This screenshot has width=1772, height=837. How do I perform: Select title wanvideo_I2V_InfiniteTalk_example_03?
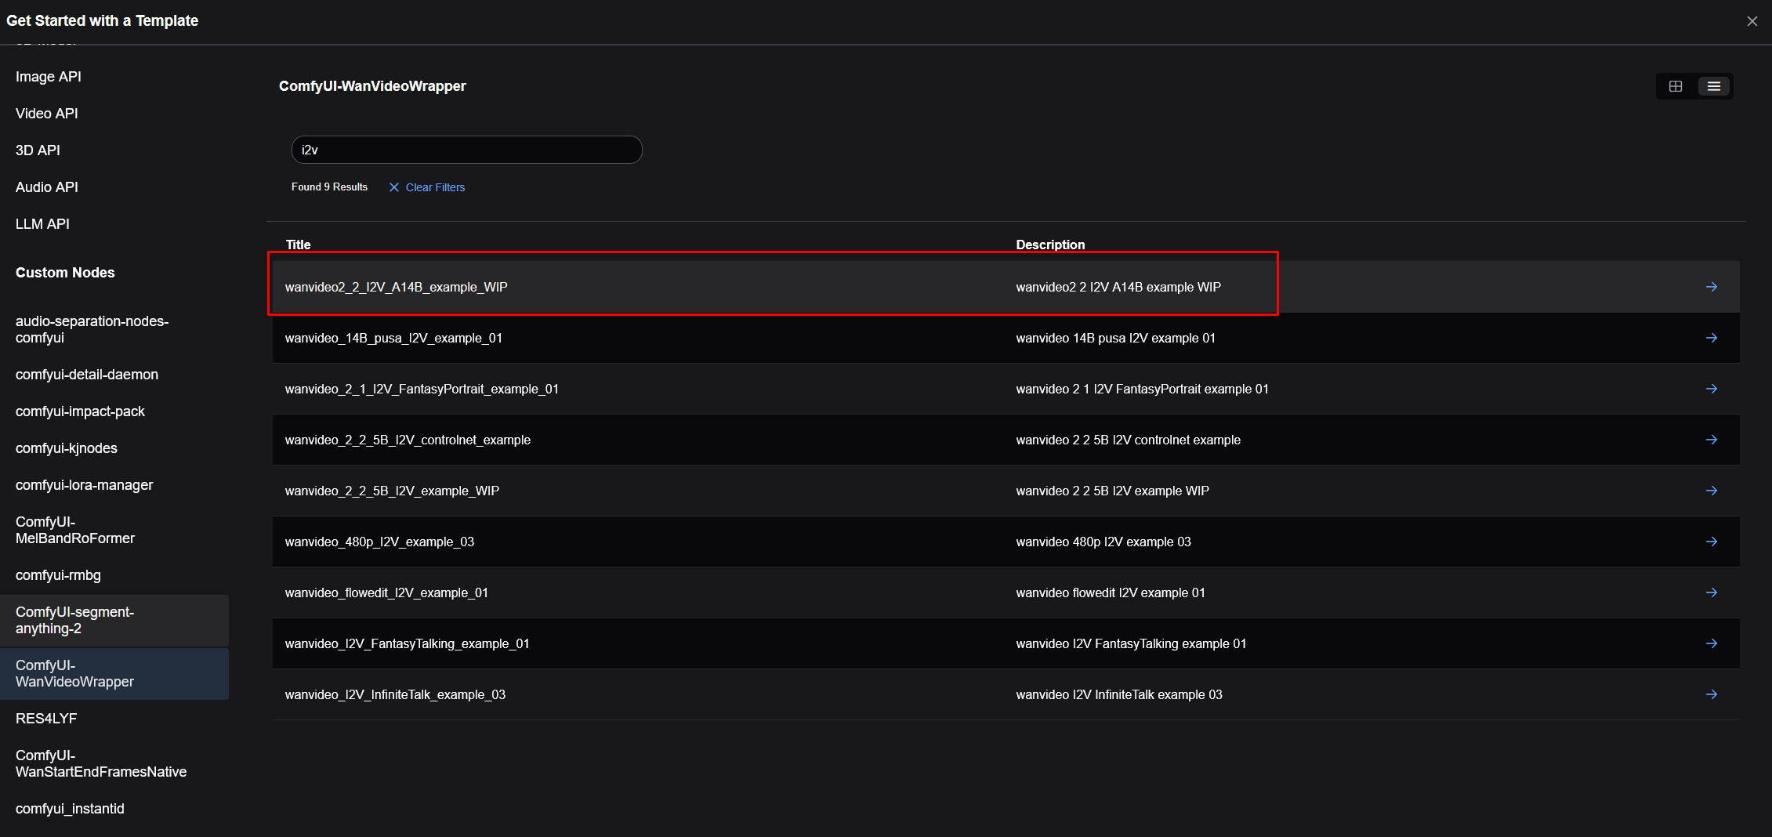395,694
